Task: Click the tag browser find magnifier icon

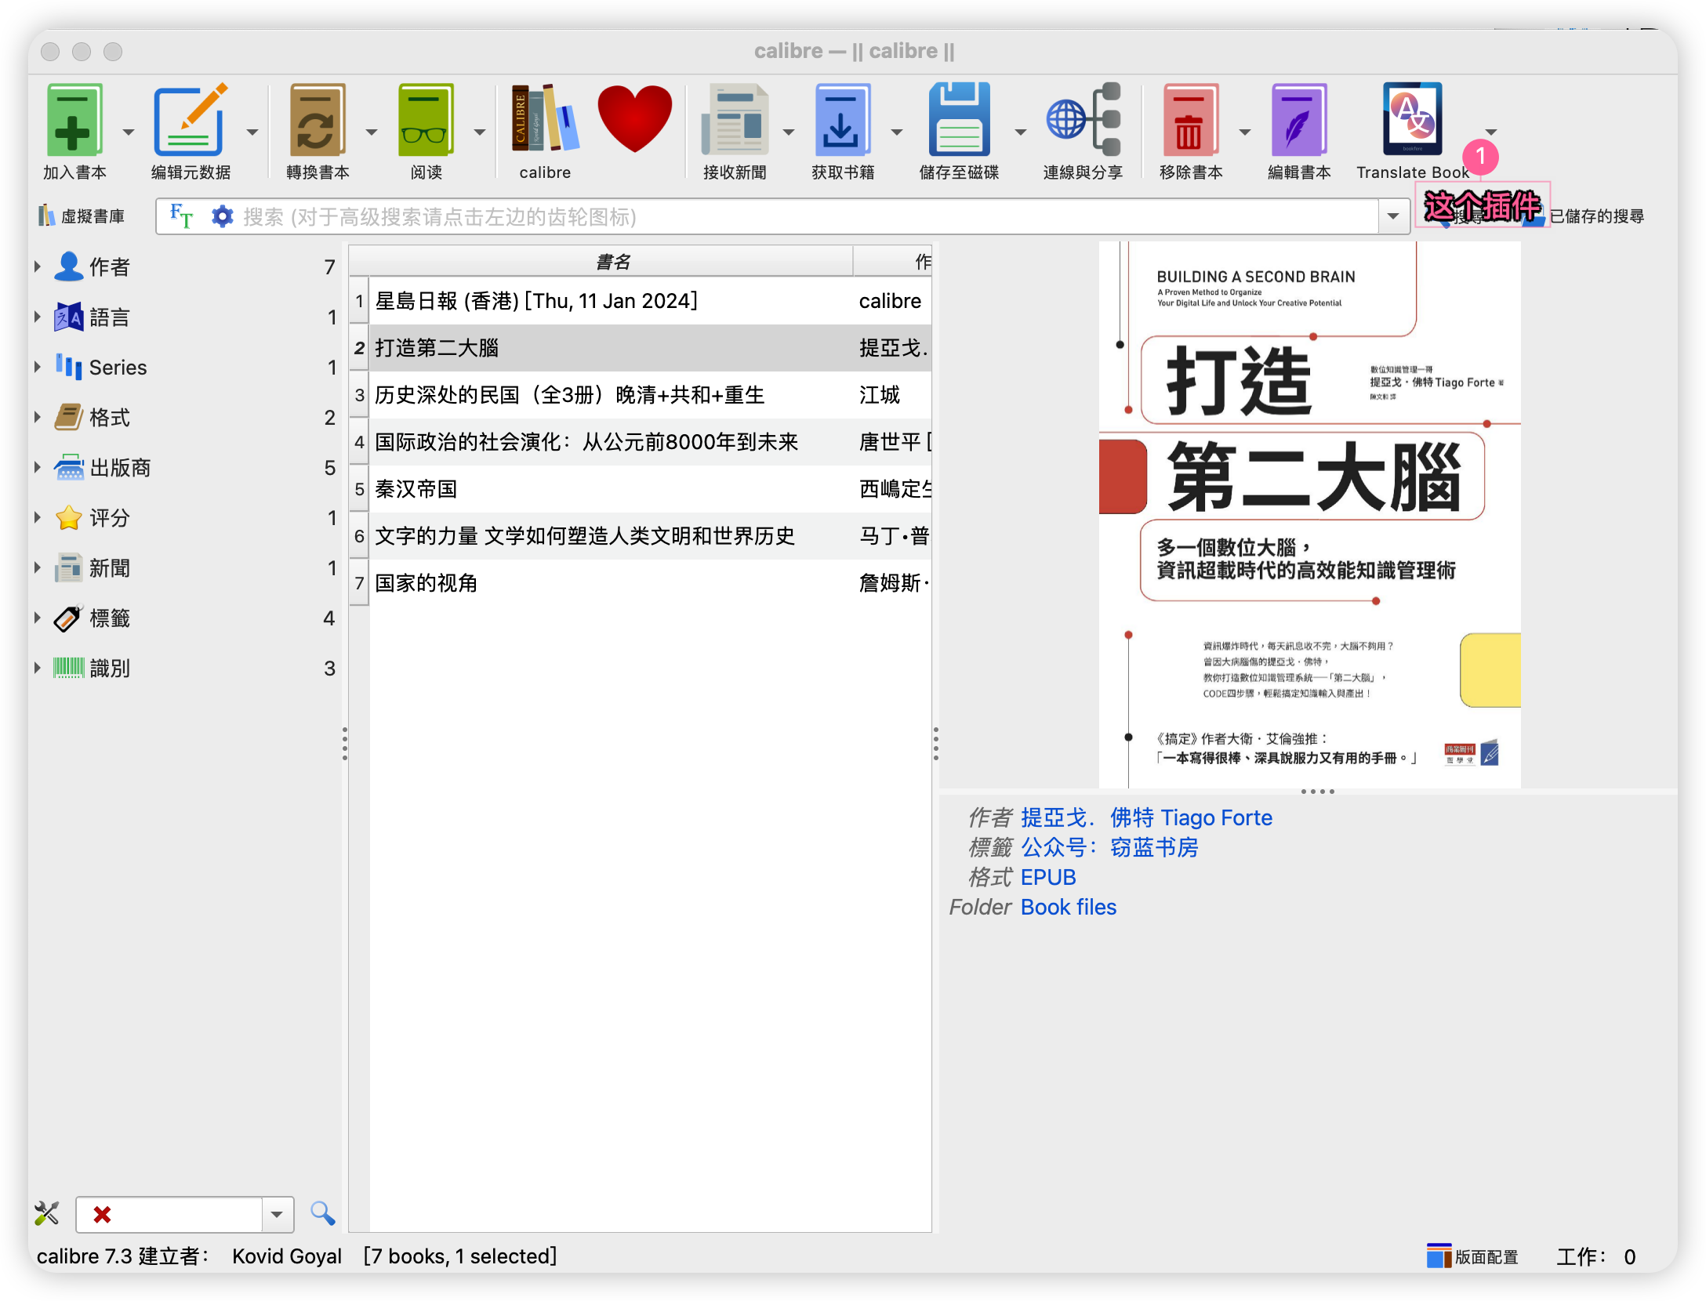Action: (322, 1214)
